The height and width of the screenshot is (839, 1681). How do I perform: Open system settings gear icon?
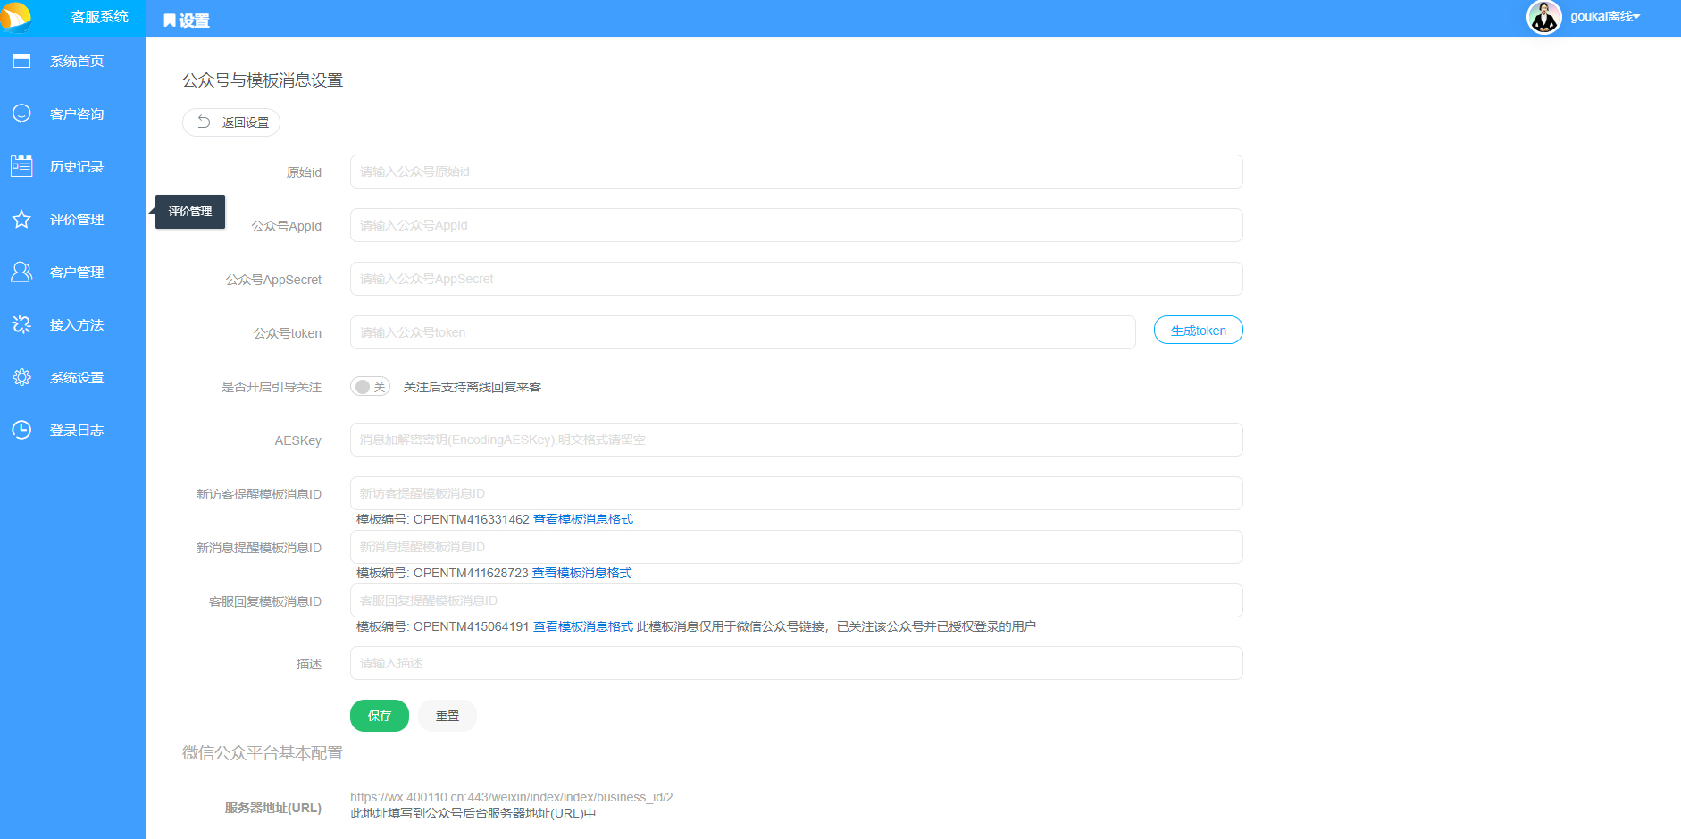click(21, 377)
